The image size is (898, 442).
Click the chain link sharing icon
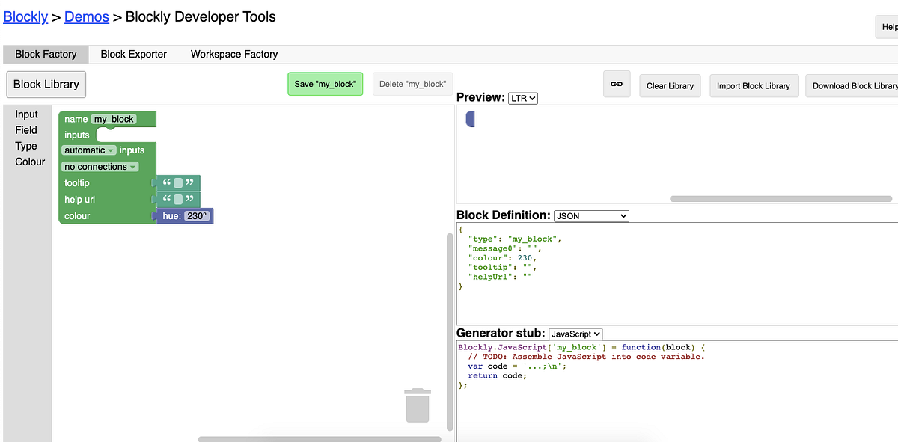pyautogui.click(x=617, y=85)
